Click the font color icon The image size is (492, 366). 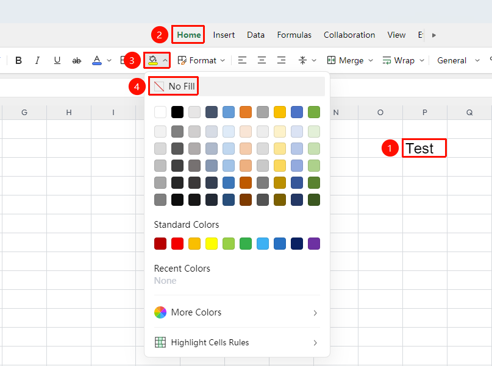pyautogui.click(x=97, y=60)
